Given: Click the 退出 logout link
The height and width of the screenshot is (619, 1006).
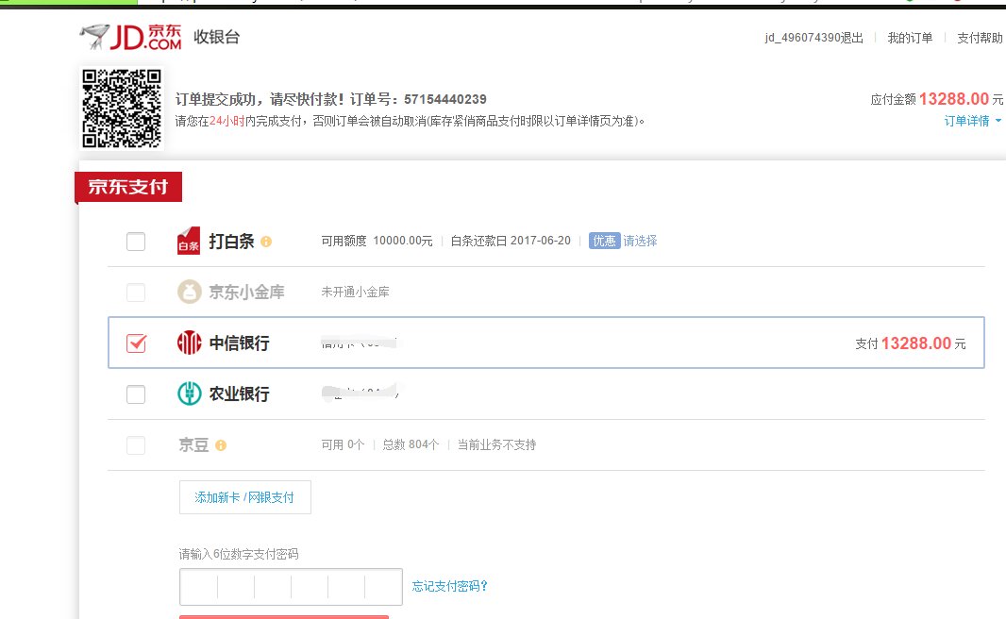Looking at the screenshot, I should coord(852,38).
